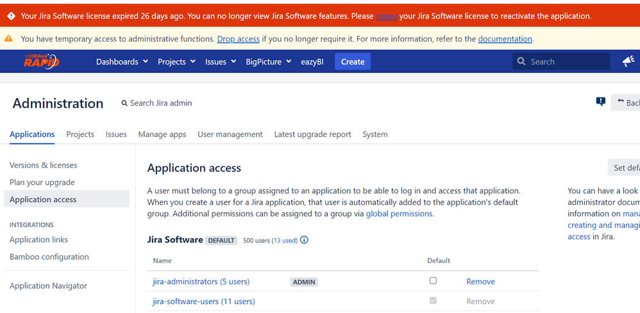Click the red license expired error icon
Image resolution: width=640 pixels, height=313 pixels.
tap(11, 16)
